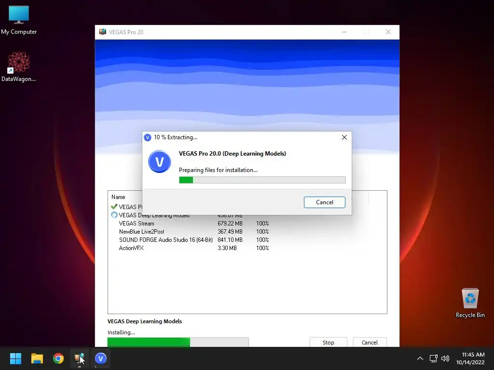
Task: Click the blue V taskbar icon
Action: (101, 358)
